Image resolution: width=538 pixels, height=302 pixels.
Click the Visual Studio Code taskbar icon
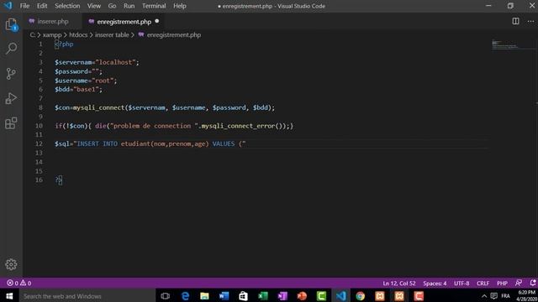tap(341, 296)
